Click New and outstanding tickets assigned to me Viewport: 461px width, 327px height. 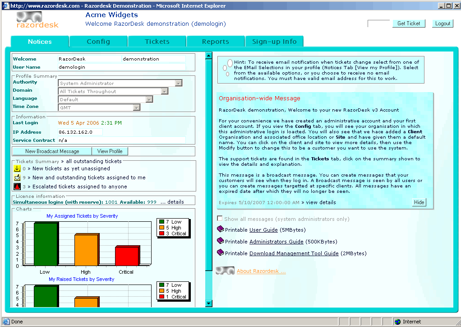(89, 178)
